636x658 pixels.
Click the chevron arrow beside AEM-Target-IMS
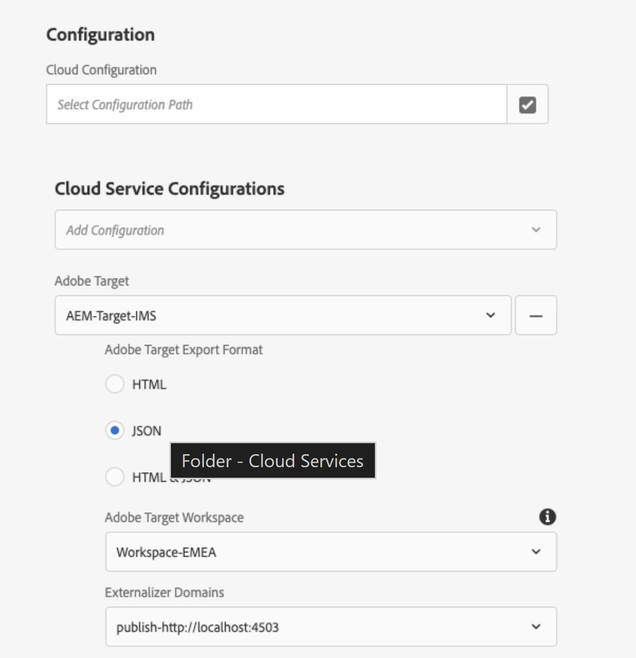(x=490, y=315)
